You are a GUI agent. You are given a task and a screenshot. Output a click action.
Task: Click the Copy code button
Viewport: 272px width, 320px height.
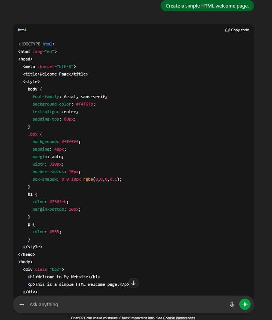pyautogui.click(x=237, y=30)
